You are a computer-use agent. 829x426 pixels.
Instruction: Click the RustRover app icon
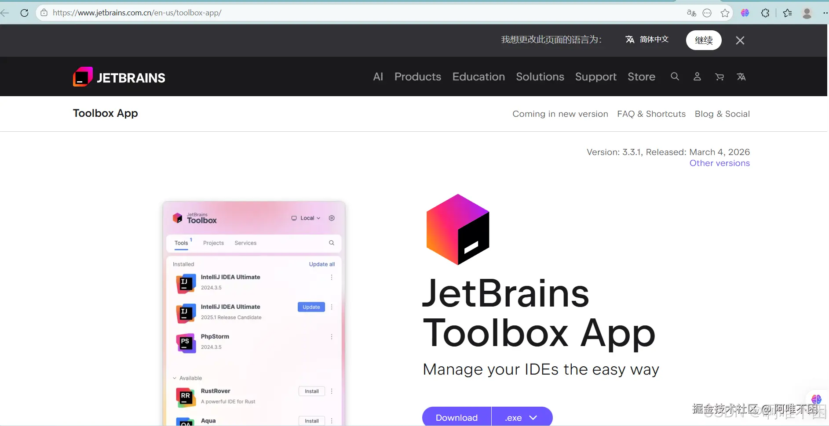point(186,397)
